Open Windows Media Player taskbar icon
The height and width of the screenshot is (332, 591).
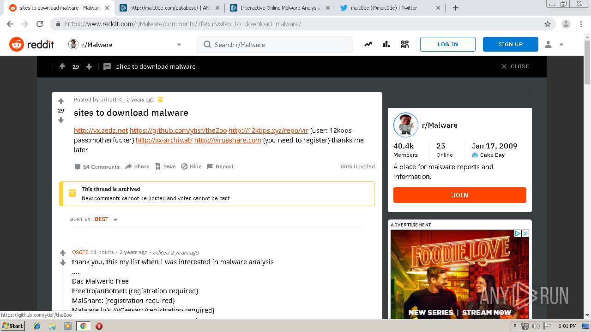68,326
